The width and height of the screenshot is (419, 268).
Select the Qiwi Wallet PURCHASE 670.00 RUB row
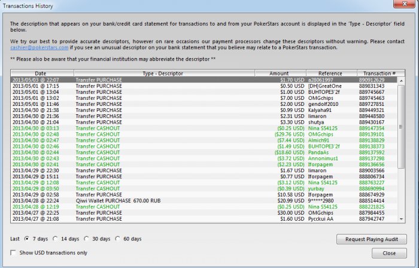(204, 201)
